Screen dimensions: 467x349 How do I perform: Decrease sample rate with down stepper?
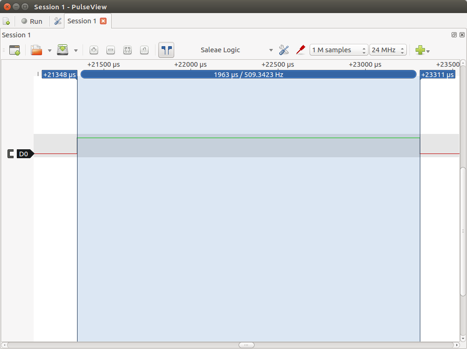[403, 53]
